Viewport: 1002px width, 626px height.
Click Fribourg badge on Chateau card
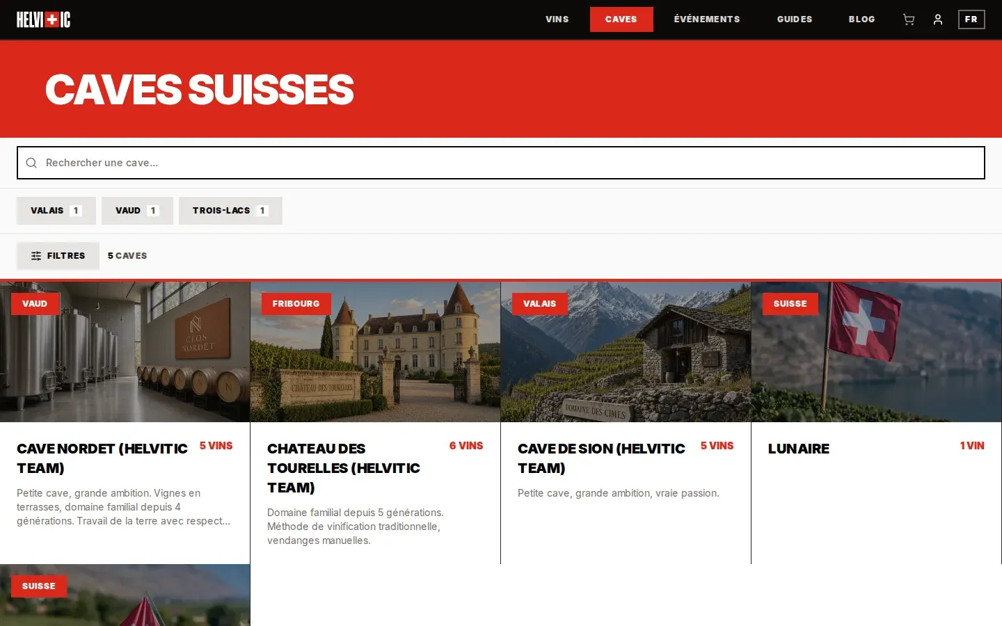[x=296, y=304]
